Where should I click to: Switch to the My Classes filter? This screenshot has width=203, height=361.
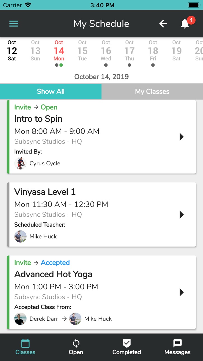[152, 92]
